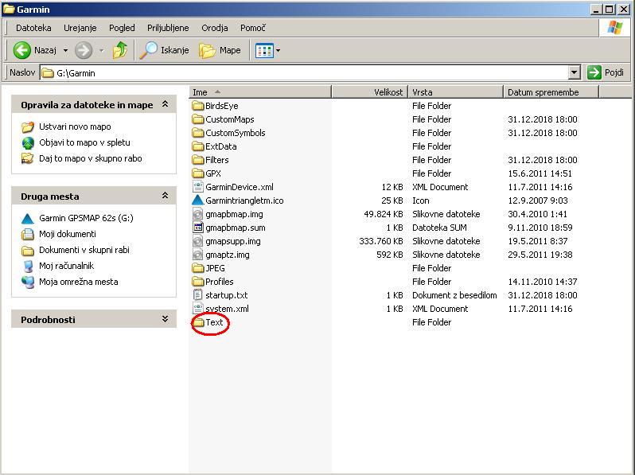The height and width of the screenshot is (475, 635).
Task: Open Garmin GPSMAP 62s (G:) link
Action: (86, 218)
